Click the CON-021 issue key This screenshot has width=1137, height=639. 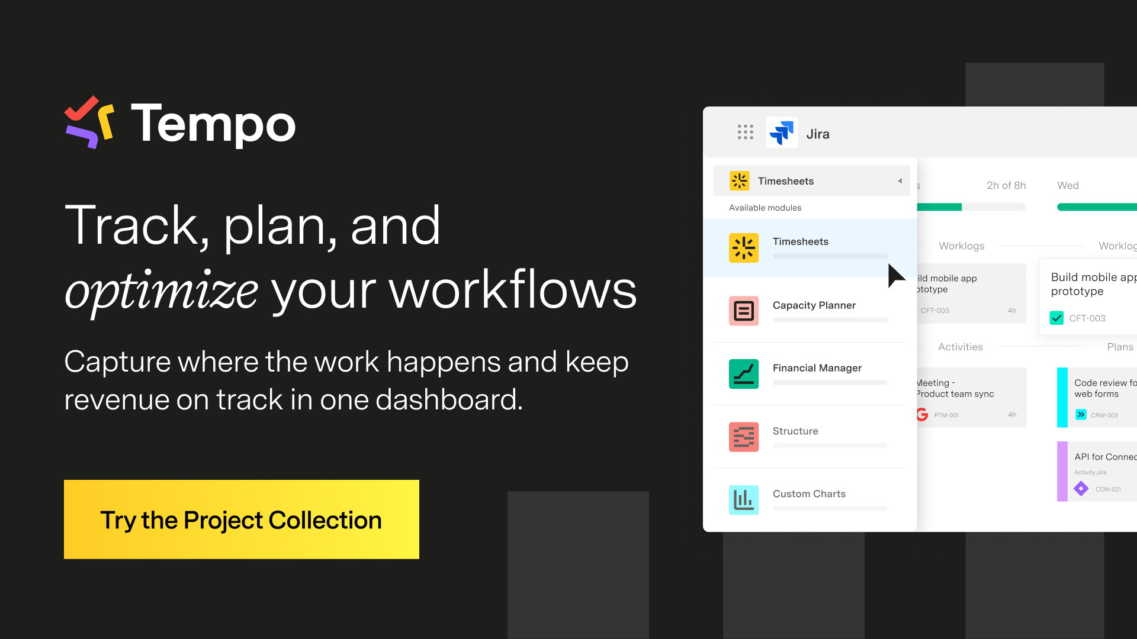tap(1108, 489)
